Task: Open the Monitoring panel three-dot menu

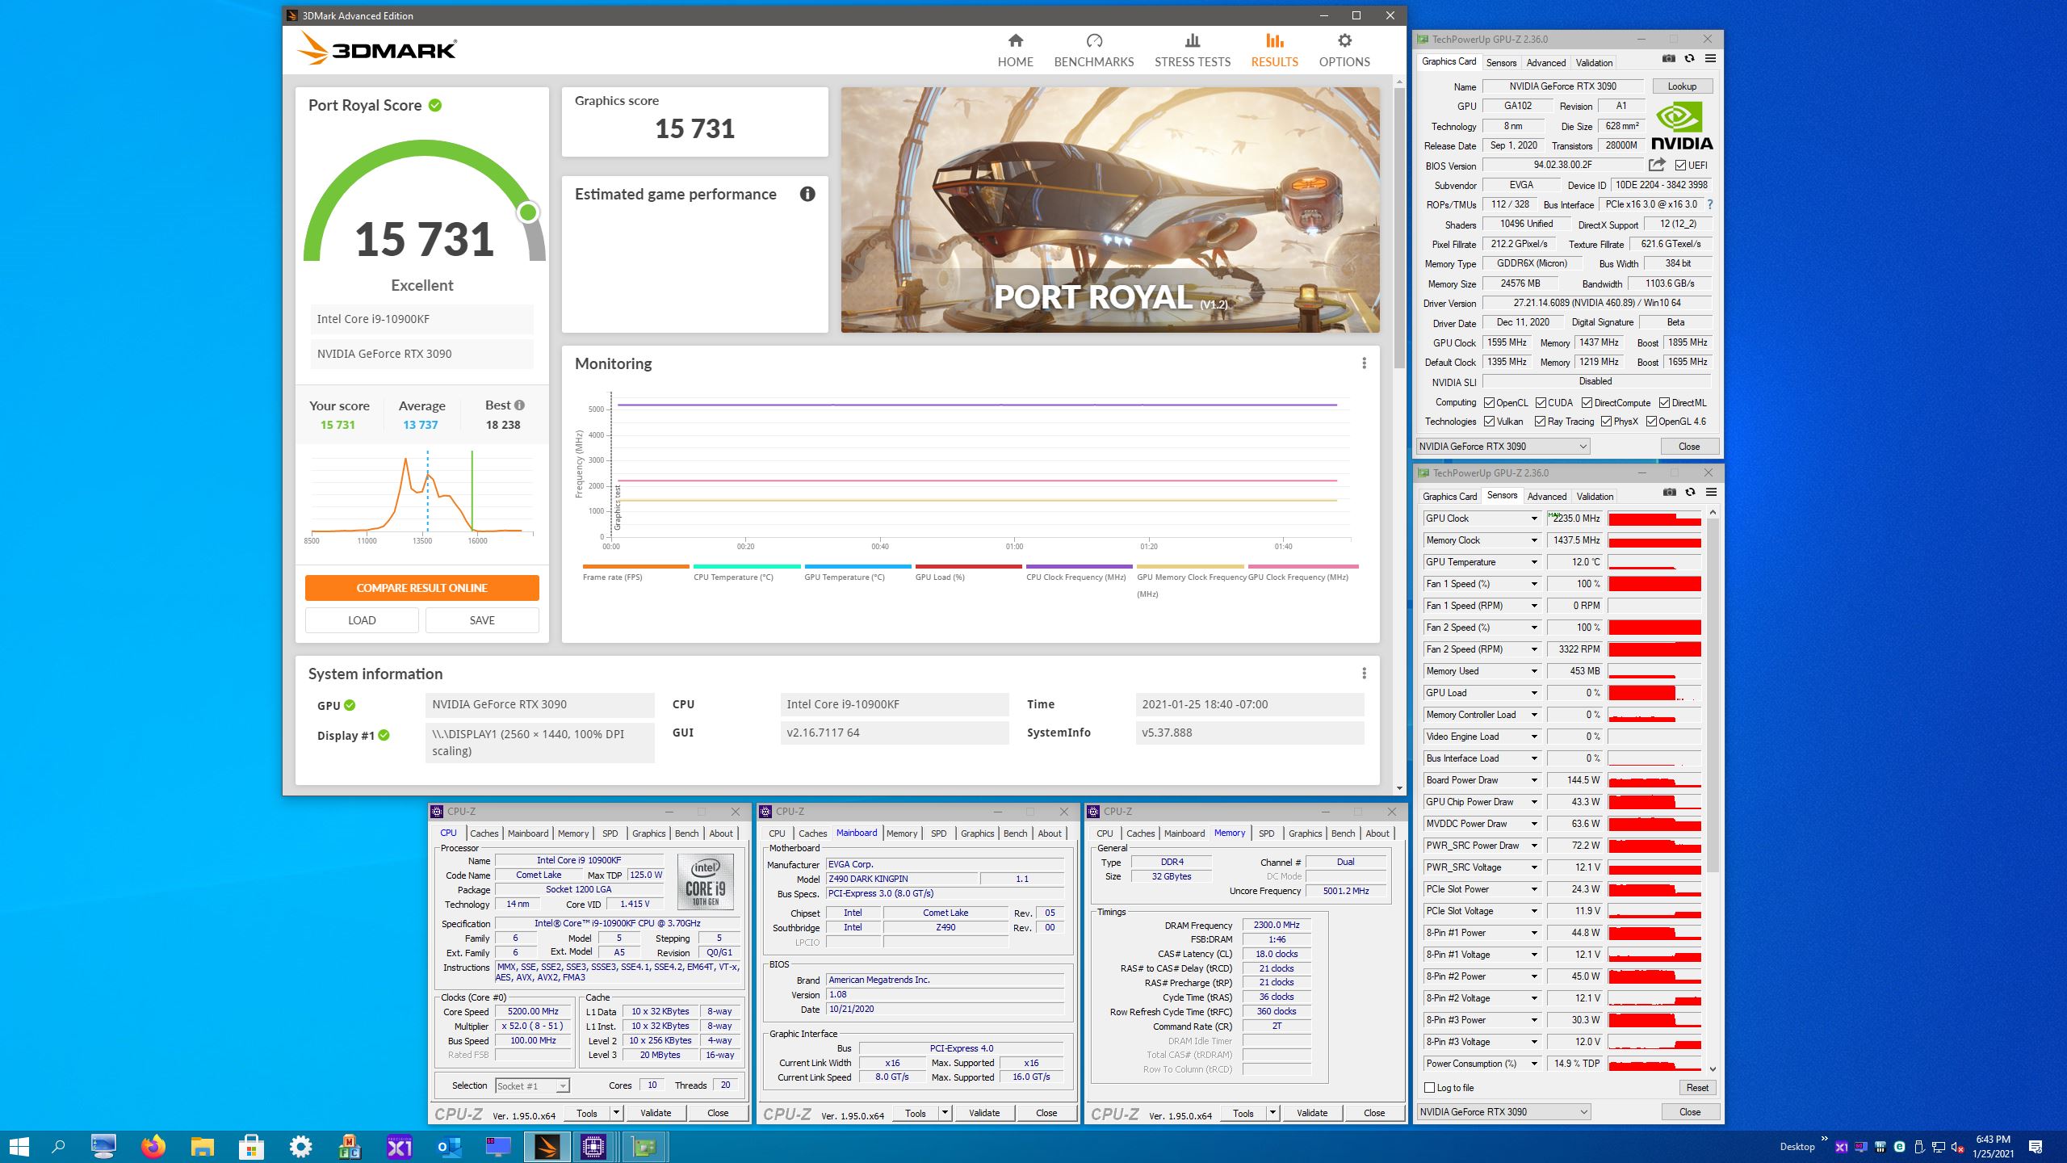Action: point(1364,363)
